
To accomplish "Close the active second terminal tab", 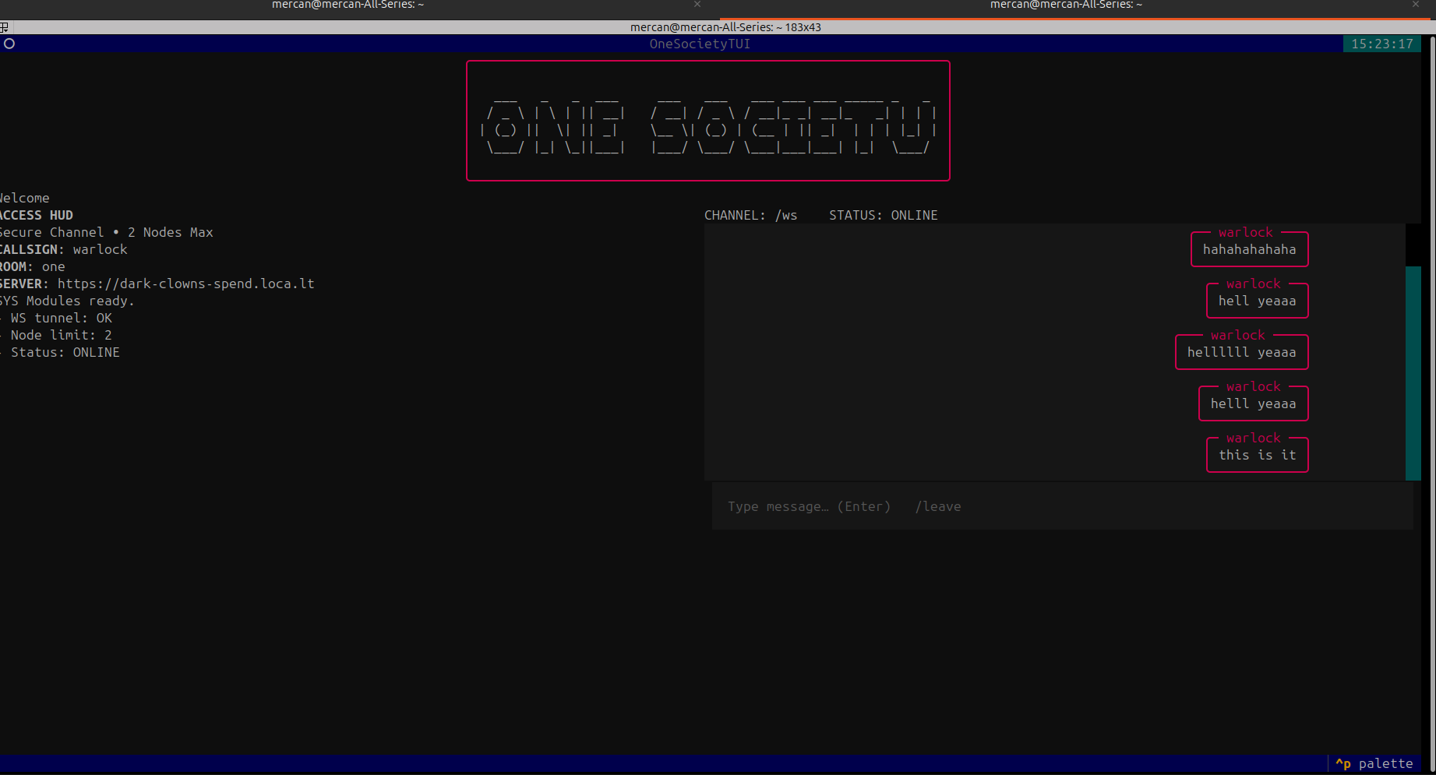I will pos(1415,5).
